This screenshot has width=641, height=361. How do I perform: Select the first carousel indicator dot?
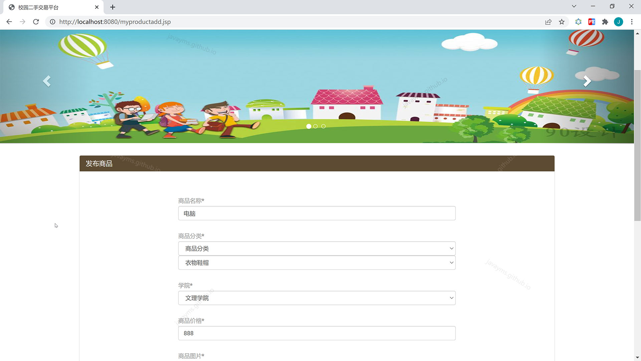[309, 126]
